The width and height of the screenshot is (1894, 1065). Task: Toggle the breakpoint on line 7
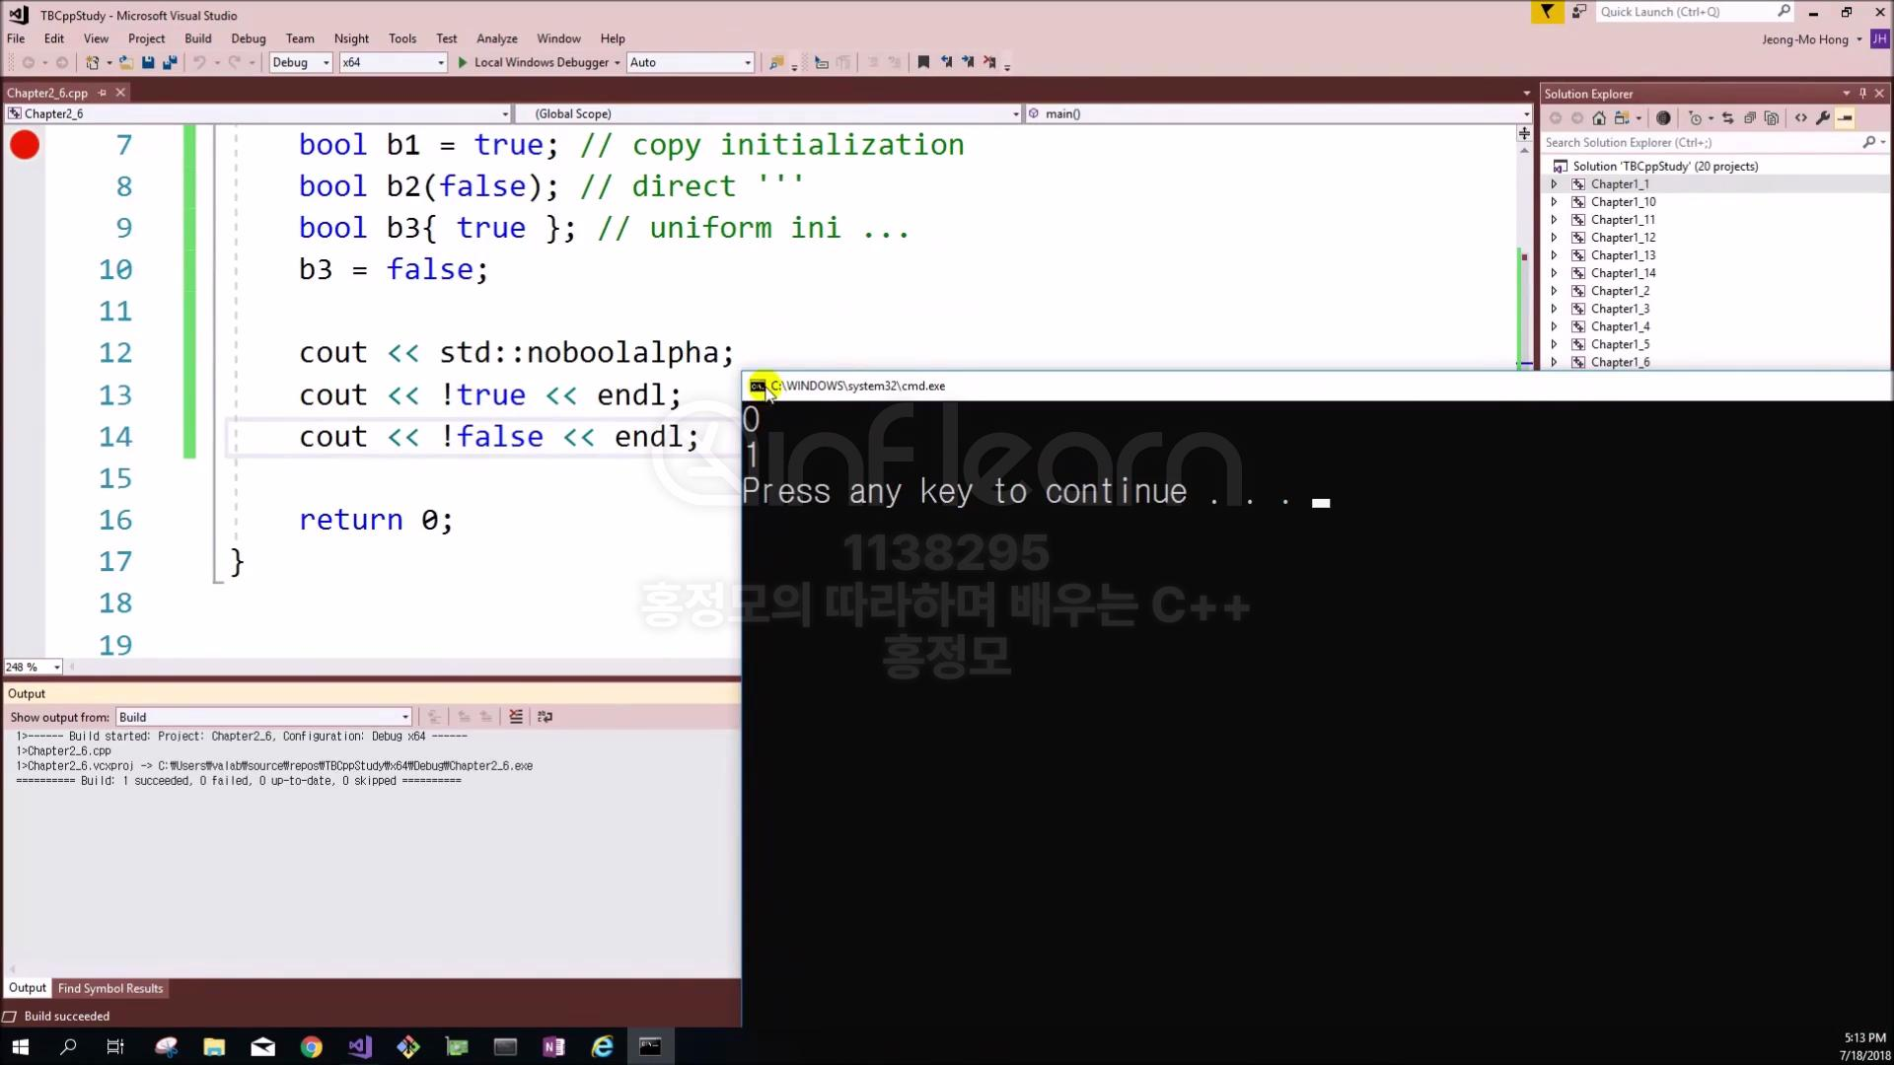(25, 145)
